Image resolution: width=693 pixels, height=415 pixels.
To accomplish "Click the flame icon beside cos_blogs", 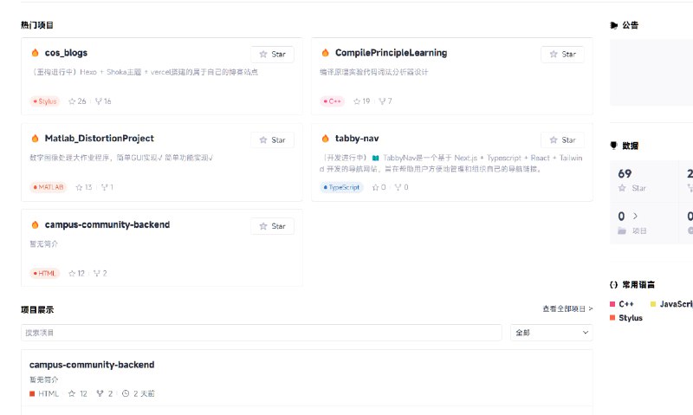I will tap(36, 53).
